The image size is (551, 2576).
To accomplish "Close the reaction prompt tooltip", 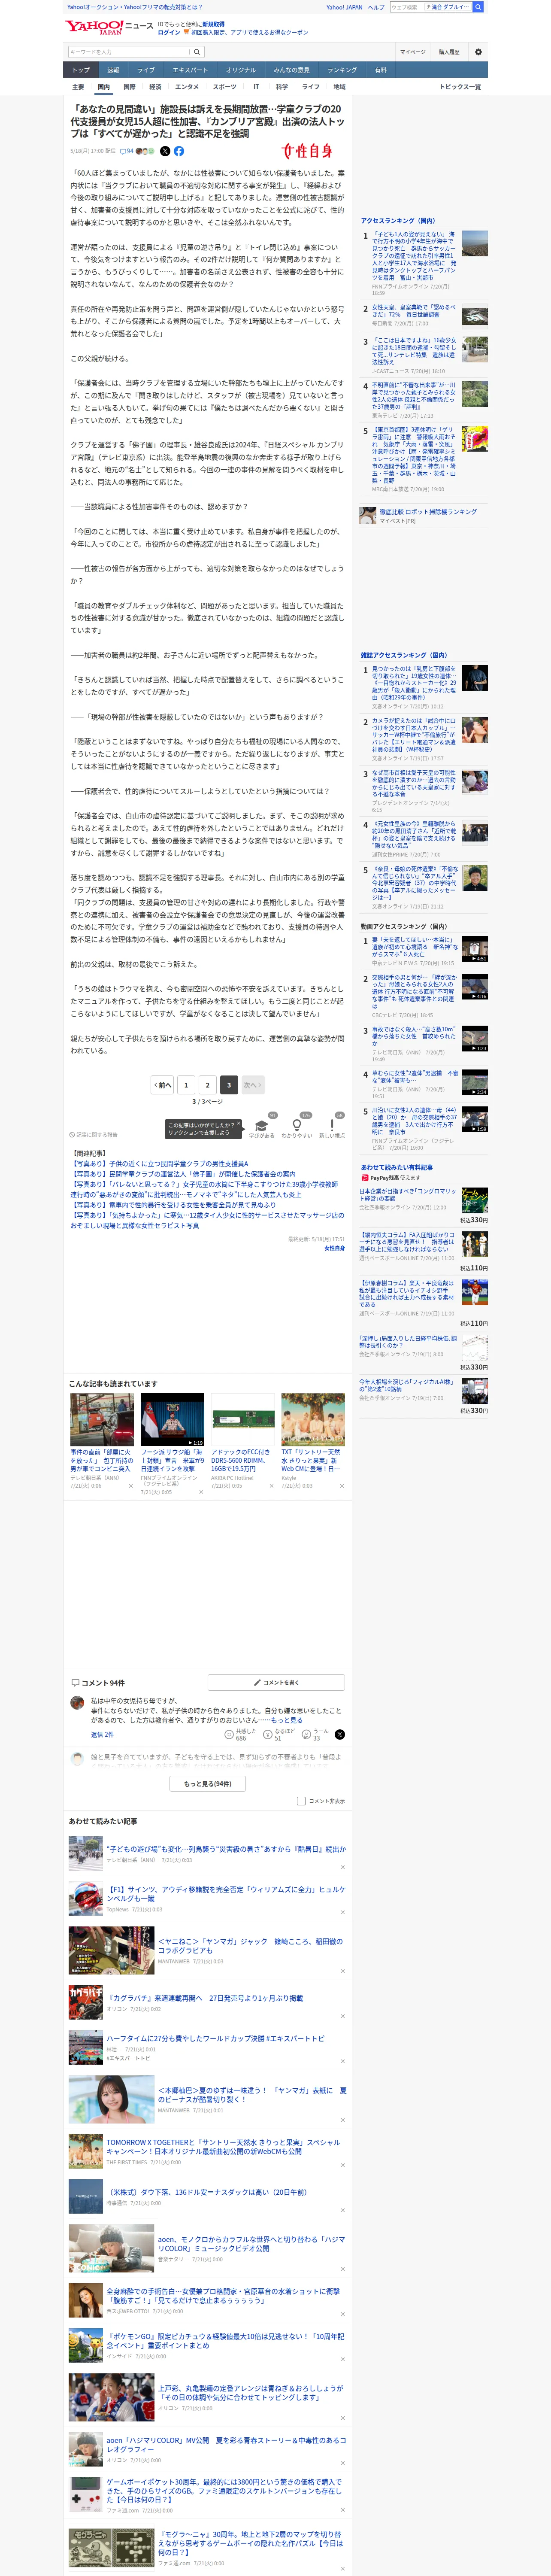I will (238, 1124).
